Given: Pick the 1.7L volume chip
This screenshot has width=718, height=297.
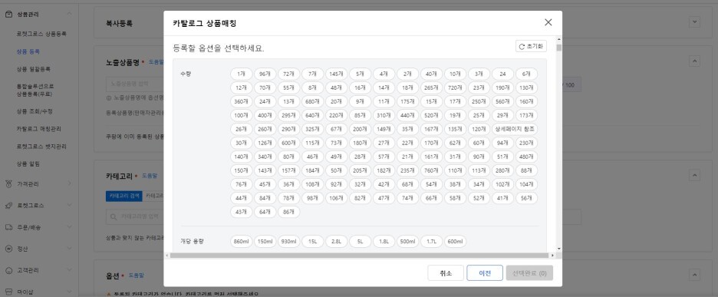Looking at the screenshot, I should 431,242.
